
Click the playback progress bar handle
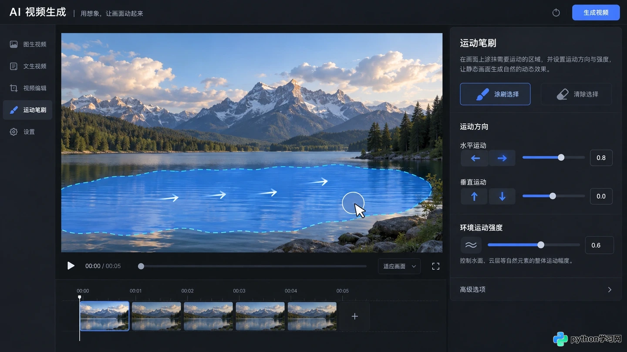click(x=141, y=266)
